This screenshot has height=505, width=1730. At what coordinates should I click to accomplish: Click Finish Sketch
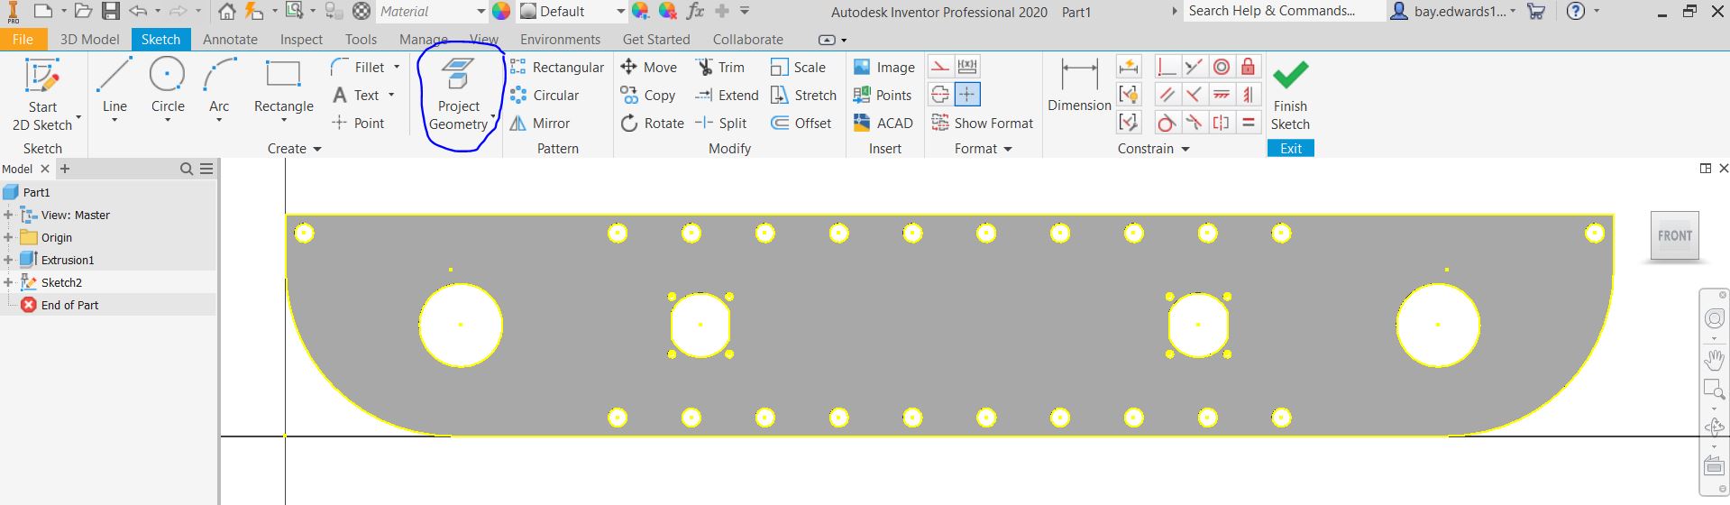click(x=1290, y=95)
